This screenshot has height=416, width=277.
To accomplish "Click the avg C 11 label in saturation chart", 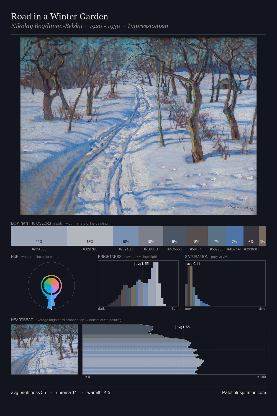I will 194,264.
